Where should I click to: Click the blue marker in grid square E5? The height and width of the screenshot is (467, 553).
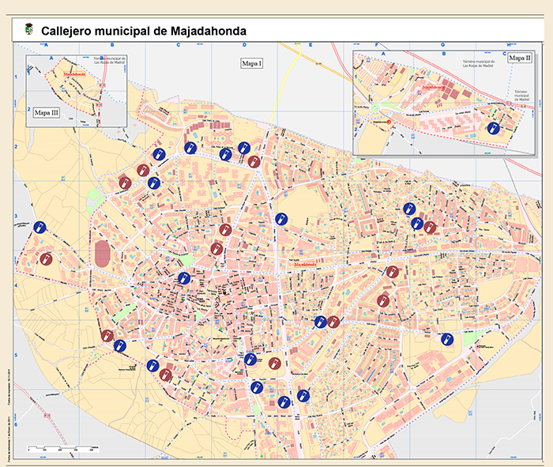coord(321,322)
